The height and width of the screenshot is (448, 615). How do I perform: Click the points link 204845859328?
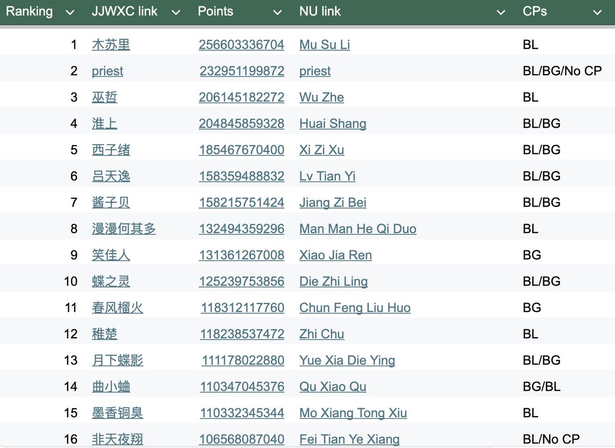(x=241, y=124)
